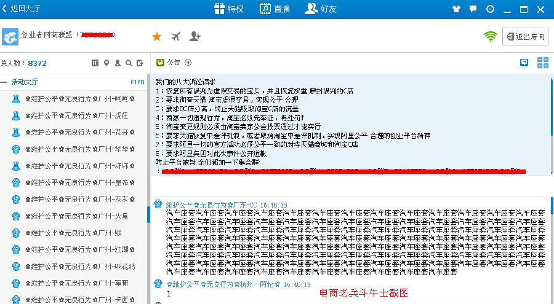Click avatar icon of user 广州-坏坏
Image resolution: width=554 pixels, height=304 pixels.
[16, 166]
